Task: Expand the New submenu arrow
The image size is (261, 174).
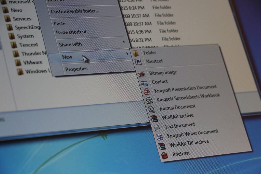Action: click(127, 54)
